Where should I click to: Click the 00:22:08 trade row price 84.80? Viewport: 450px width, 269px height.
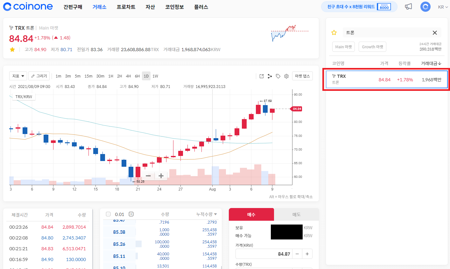click(x=47, y=238)
